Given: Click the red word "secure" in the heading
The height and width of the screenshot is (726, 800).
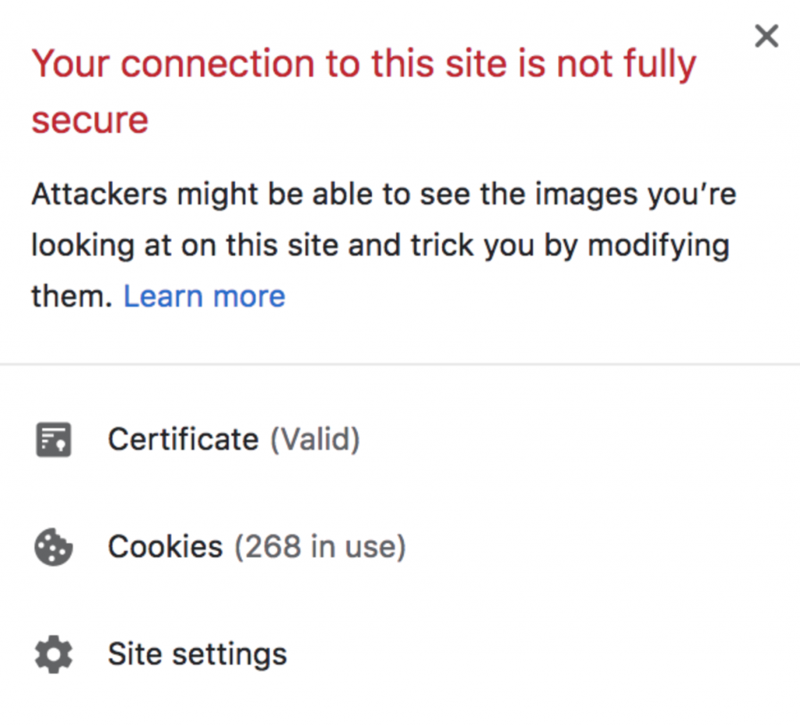Looking at the screenshot, I should 90,120.
